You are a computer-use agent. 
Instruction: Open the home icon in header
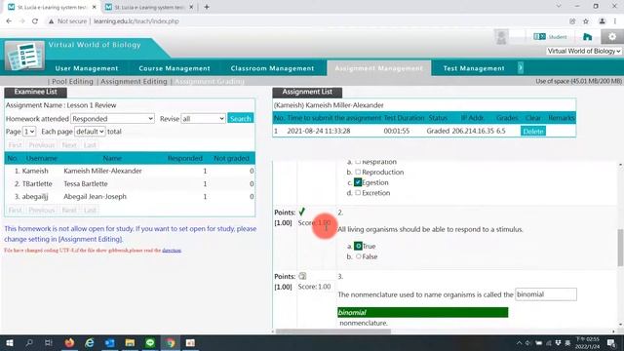point(587,37)
